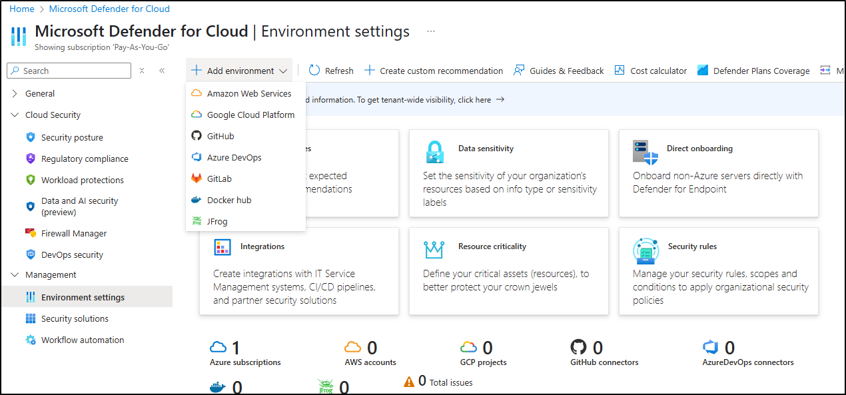
Task: Click the Refresh button label
Action: (339, 71)
